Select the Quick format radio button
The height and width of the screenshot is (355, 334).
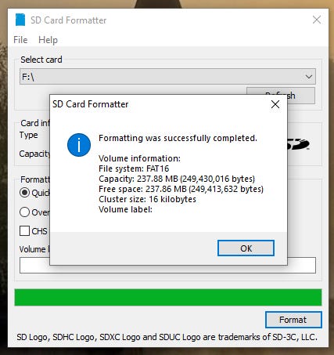pyautogui.click(x=24, y=193)
